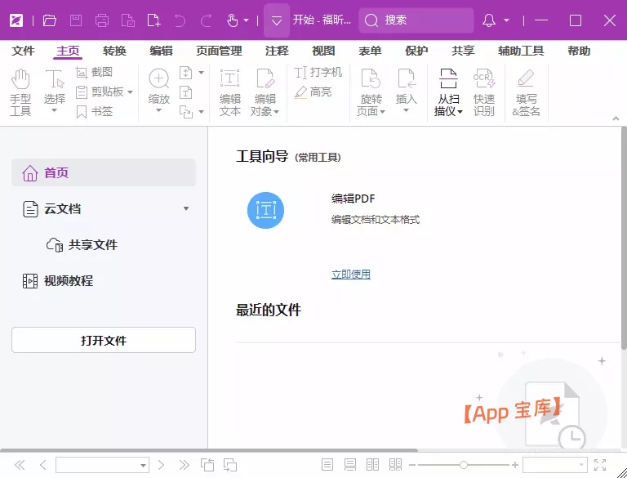The height and width of the screenshot is (478, 627).
Task: Select 首页 in the sidebar
Action: click(x=104, y=172)
